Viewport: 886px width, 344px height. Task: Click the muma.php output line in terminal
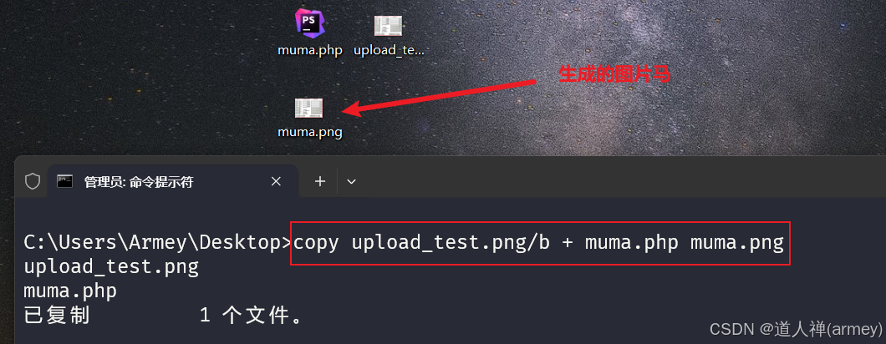pos(70,291)
